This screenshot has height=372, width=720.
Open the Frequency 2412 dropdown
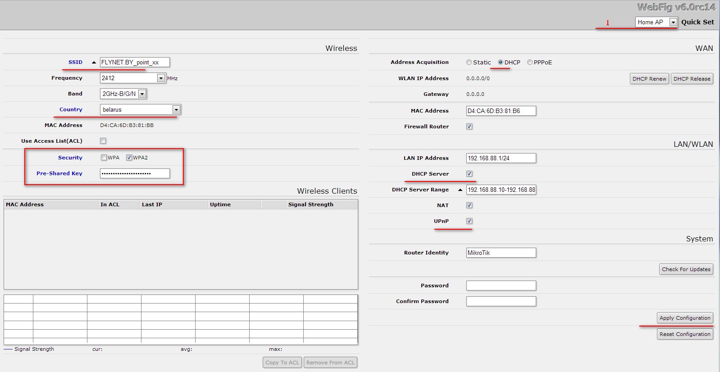[133, 78]
